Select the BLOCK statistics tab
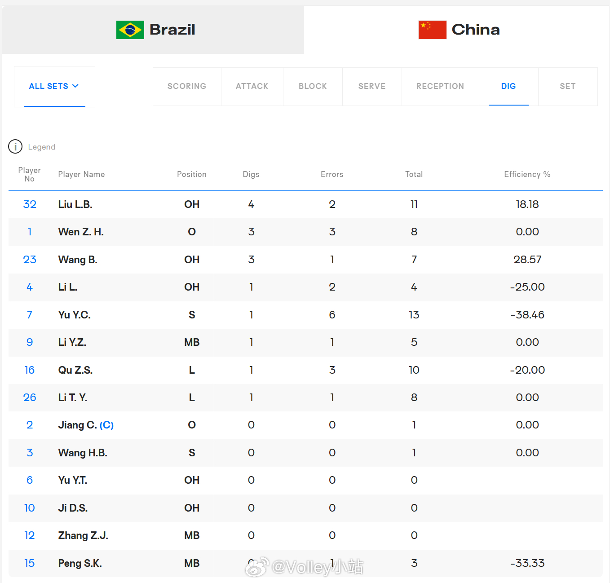Screen dimensions: 610x583 click(313, 86)
